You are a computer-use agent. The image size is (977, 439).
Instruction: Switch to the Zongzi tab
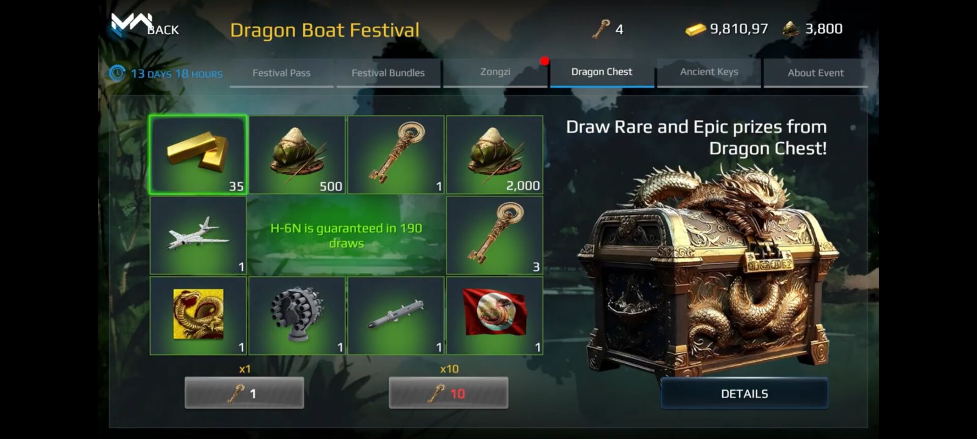[x=495, y=73]
